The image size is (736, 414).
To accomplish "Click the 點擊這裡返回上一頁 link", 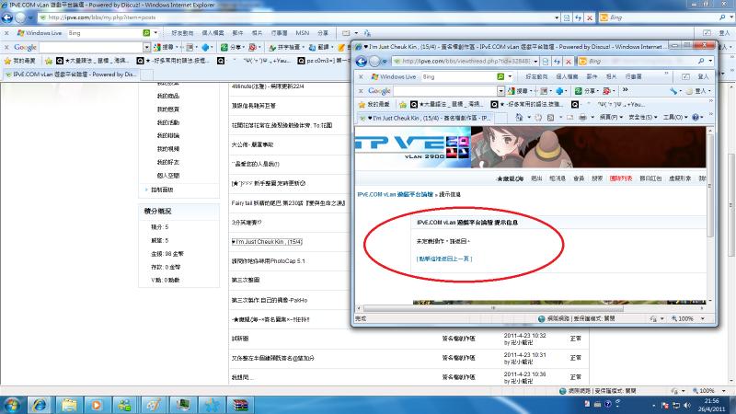I will tap(443, 259).
